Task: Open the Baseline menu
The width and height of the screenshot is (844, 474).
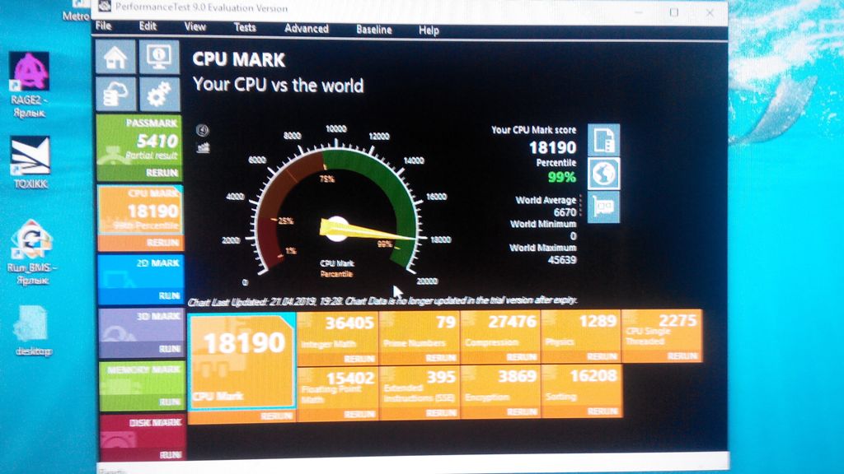Action: 373,30
